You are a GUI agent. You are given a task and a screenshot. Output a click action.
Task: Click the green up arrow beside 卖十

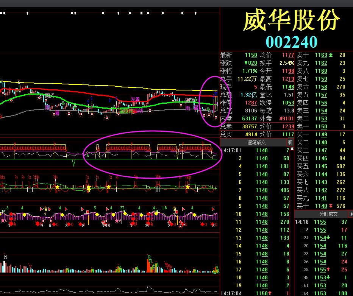click(x=331, y=55)
